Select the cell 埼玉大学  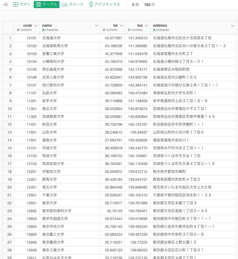pyautogui.click(x=70, y=187)
